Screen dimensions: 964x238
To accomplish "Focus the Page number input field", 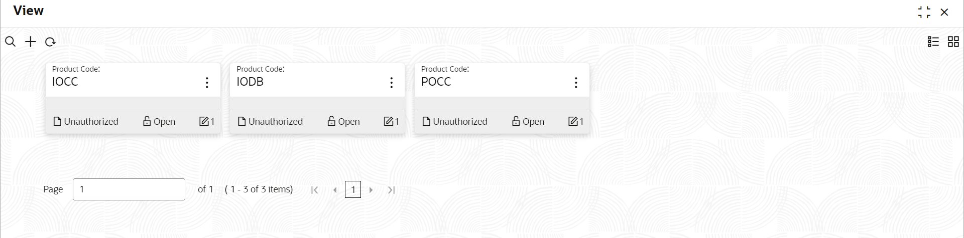I will [129, 189].
